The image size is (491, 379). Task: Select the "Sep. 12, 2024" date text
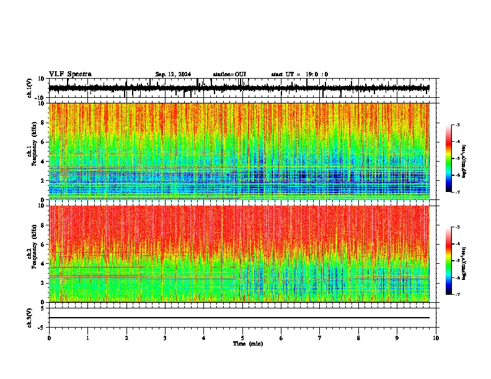coord(173,74)
